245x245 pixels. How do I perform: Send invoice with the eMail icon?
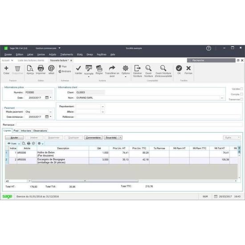point(51,68)
